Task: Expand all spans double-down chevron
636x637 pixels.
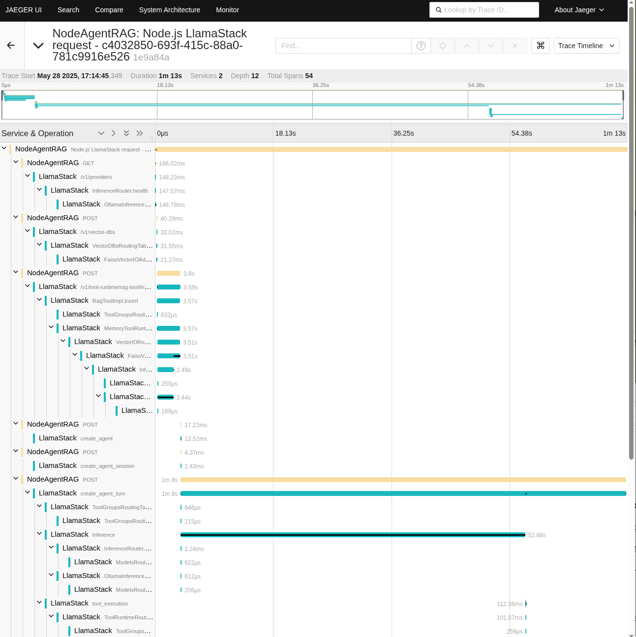Action: pos(126,133)
